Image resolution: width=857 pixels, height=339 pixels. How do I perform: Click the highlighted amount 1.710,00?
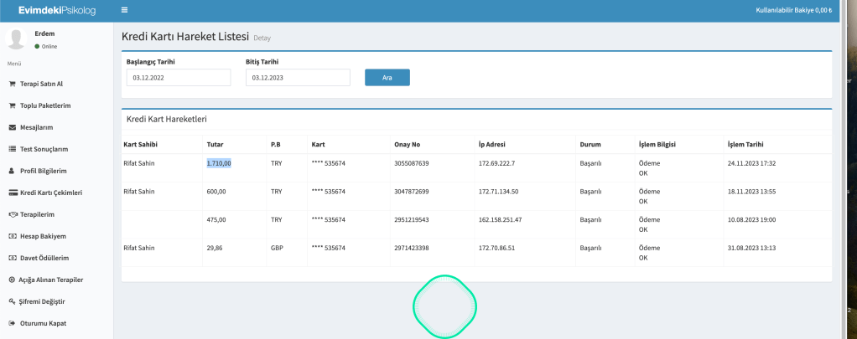(219, 162)
